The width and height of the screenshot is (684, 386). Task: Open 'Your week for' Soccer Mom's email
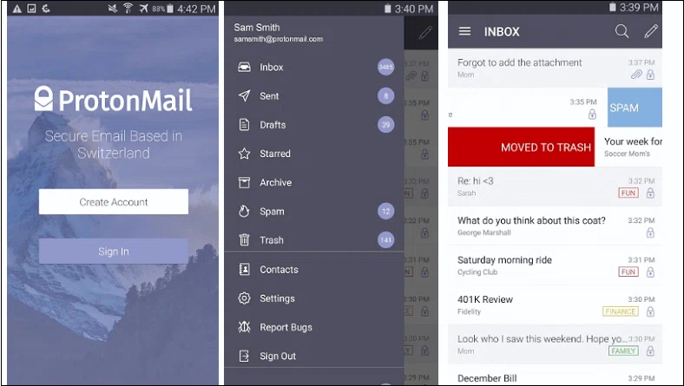628,147
